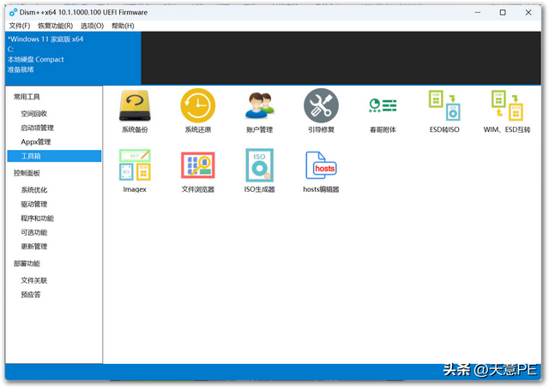The width and height of the screenshot is (549, 388).
Task: Start the ISO生成器 ISO maker
Action: (x=259, y=171)
